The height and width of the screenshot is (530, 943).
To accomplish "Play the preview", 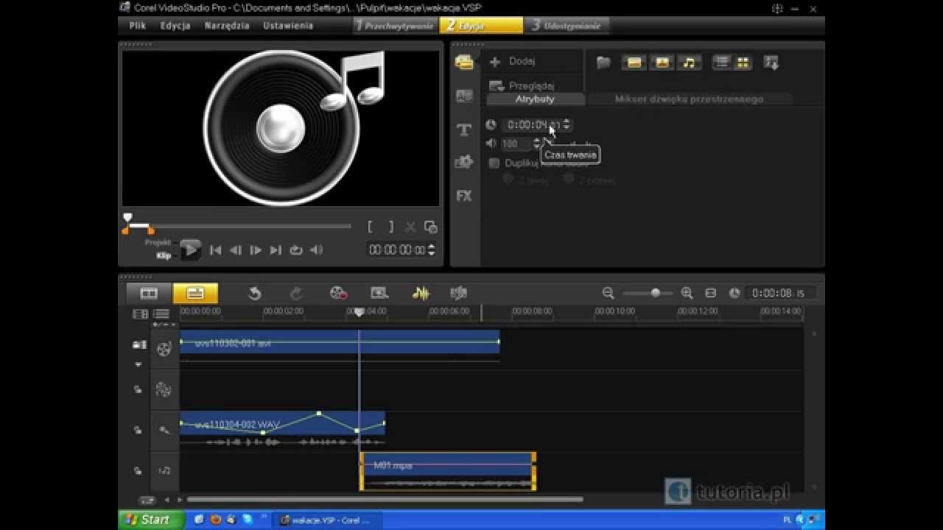I will (191, 250).
